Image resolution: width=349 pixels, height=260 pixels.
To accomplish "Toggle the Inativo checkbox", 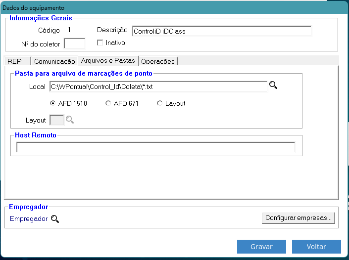I will 100,43.
